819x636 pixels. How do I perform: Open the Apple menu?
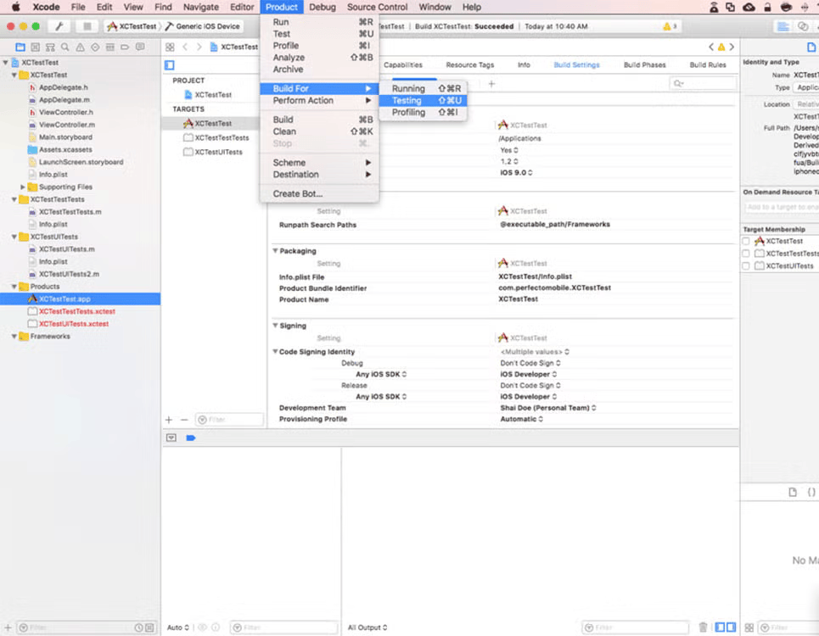coord(15,8)
